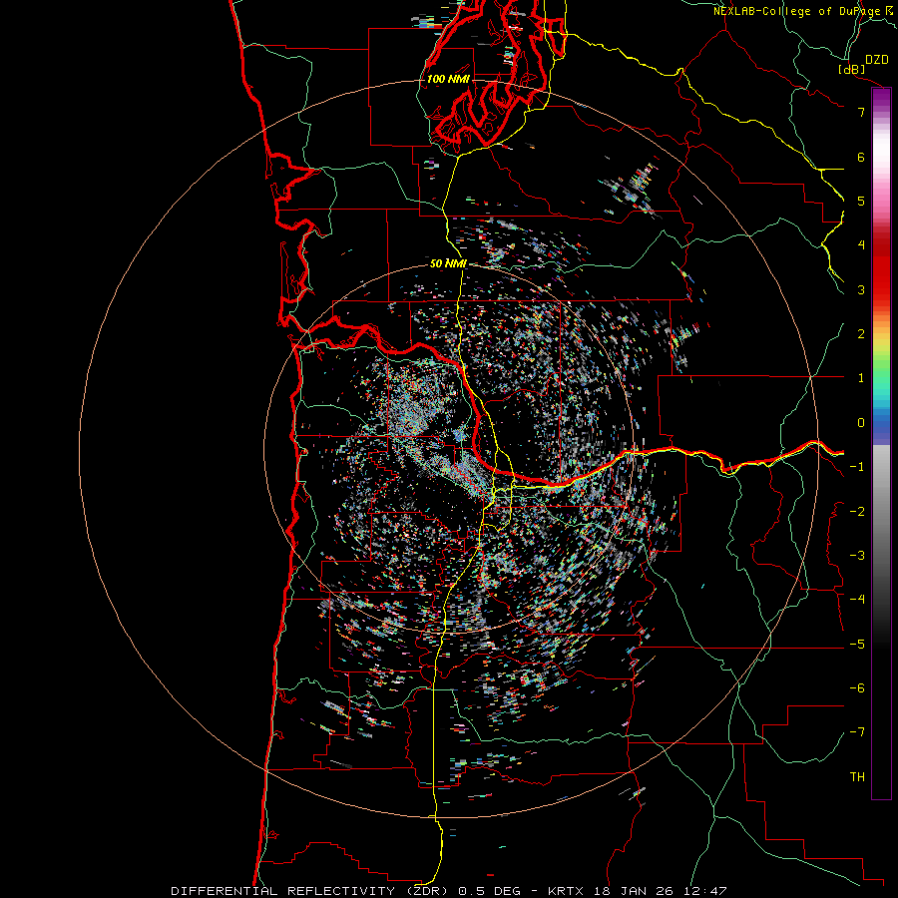898x898 pixels.
Task: Click the "DZD" color scale title
Action: [x=876, y=60]
